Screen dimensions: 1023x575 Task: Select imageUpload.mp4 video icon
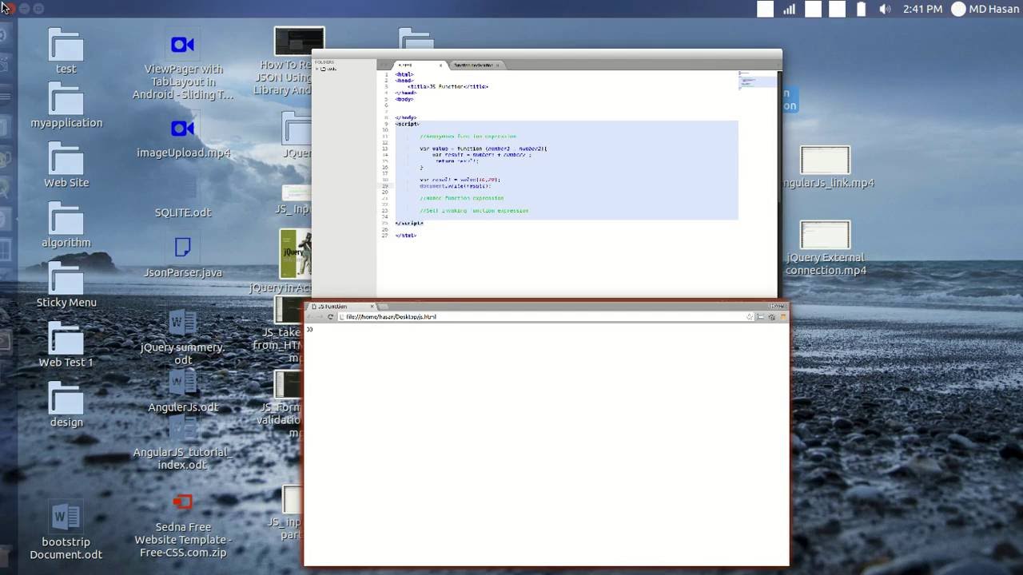pos(182,128)
